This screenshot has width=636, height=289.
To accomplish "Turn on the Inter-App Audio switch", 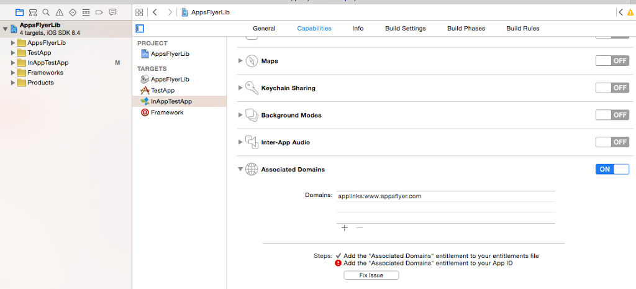I will point(612,142).
